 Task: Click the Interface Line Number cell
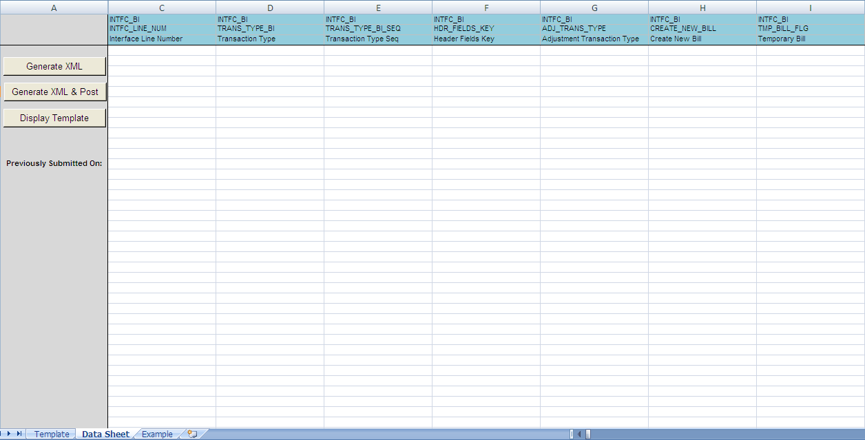(x=162, y=39)
